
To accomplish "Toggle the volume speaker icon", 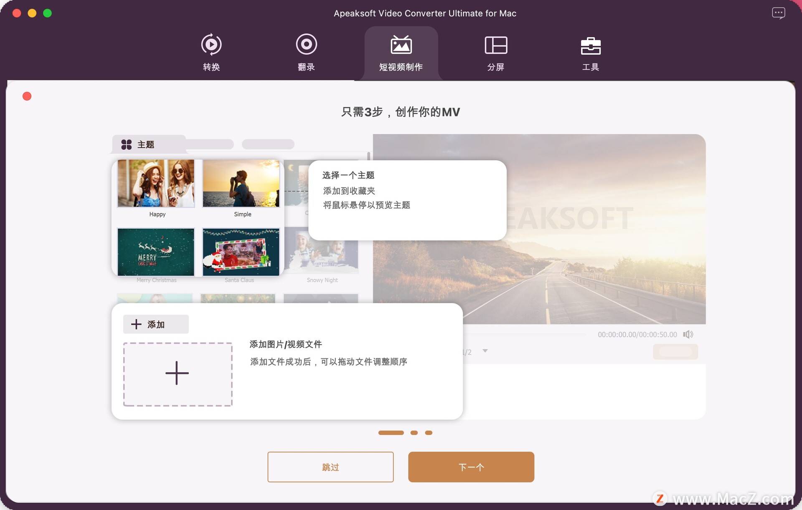I will pos(688,334).
